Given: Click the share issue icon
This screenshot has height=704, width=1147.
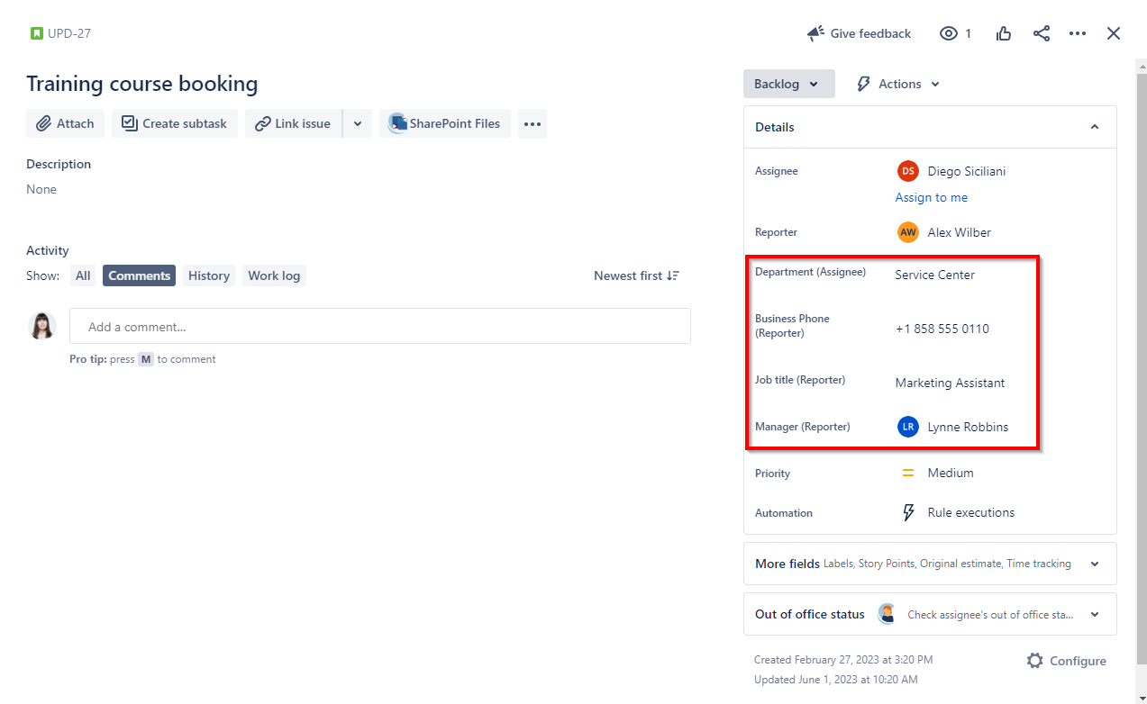Looking at the screenshot, I should (1042, 34).
